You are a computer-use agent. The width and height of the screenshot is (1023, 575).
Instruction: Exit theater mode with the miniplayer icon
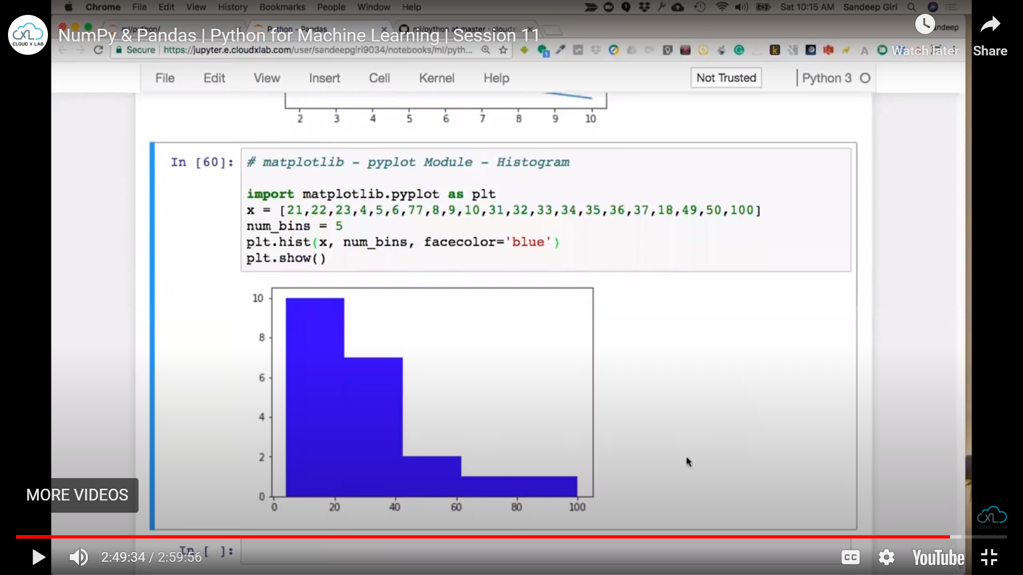point(989,557)
